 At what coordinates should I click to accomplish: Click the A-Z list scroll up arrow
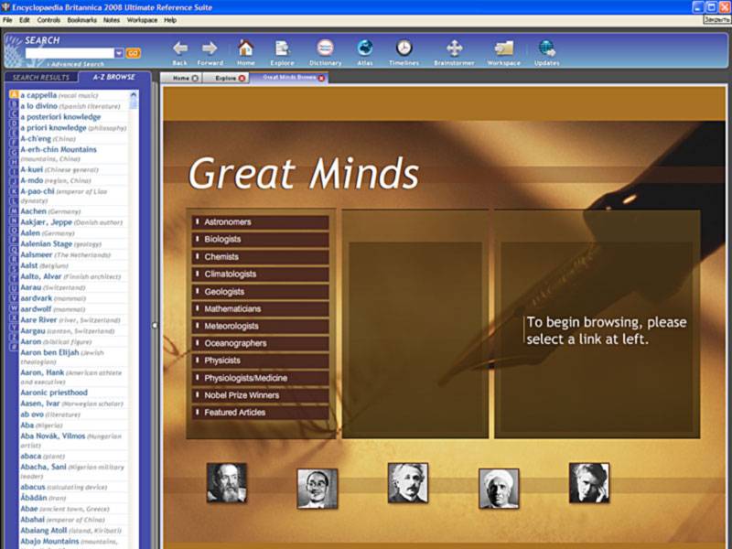click(x=134, y=95)
